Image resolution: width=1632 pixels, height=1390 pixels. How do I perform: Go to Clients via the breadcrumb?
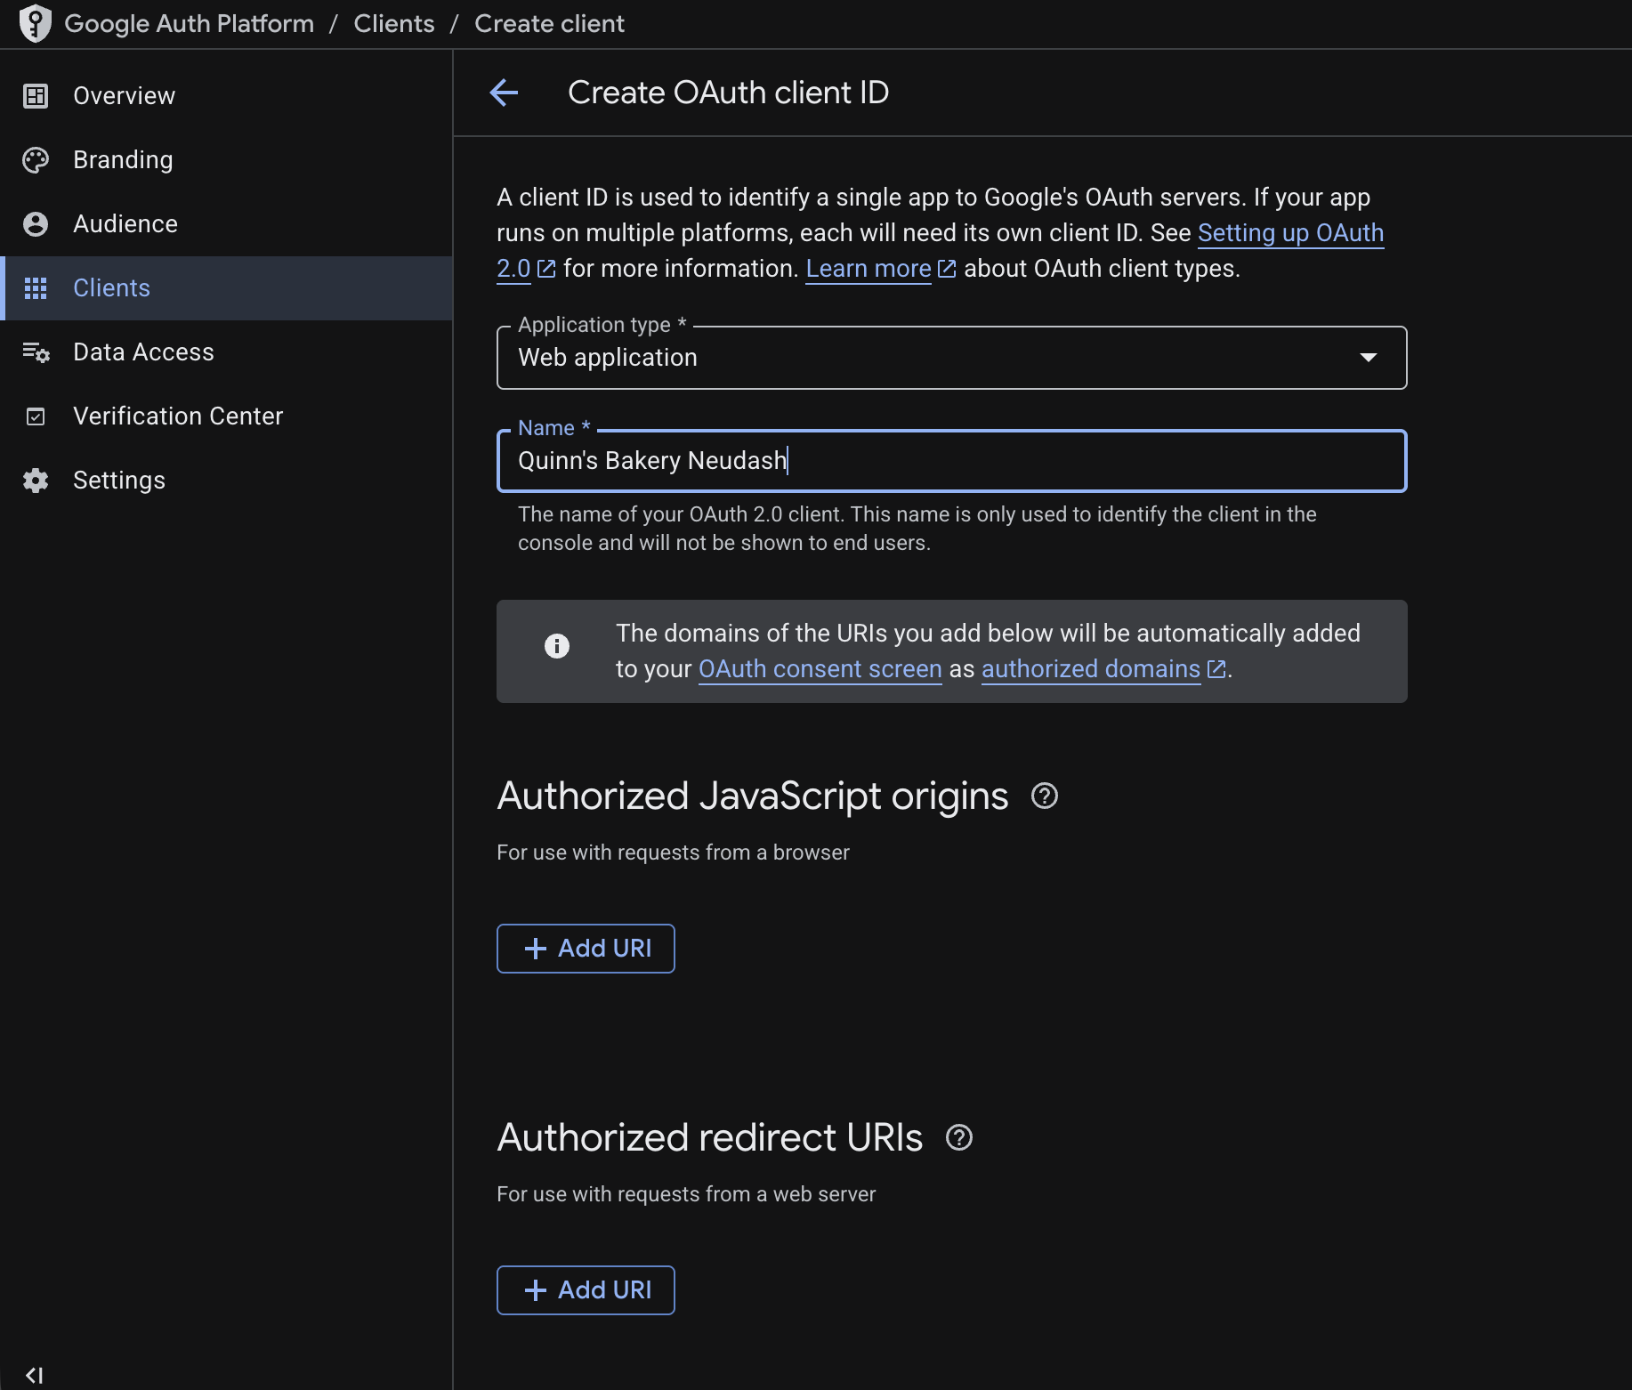[x=393, y=23]
